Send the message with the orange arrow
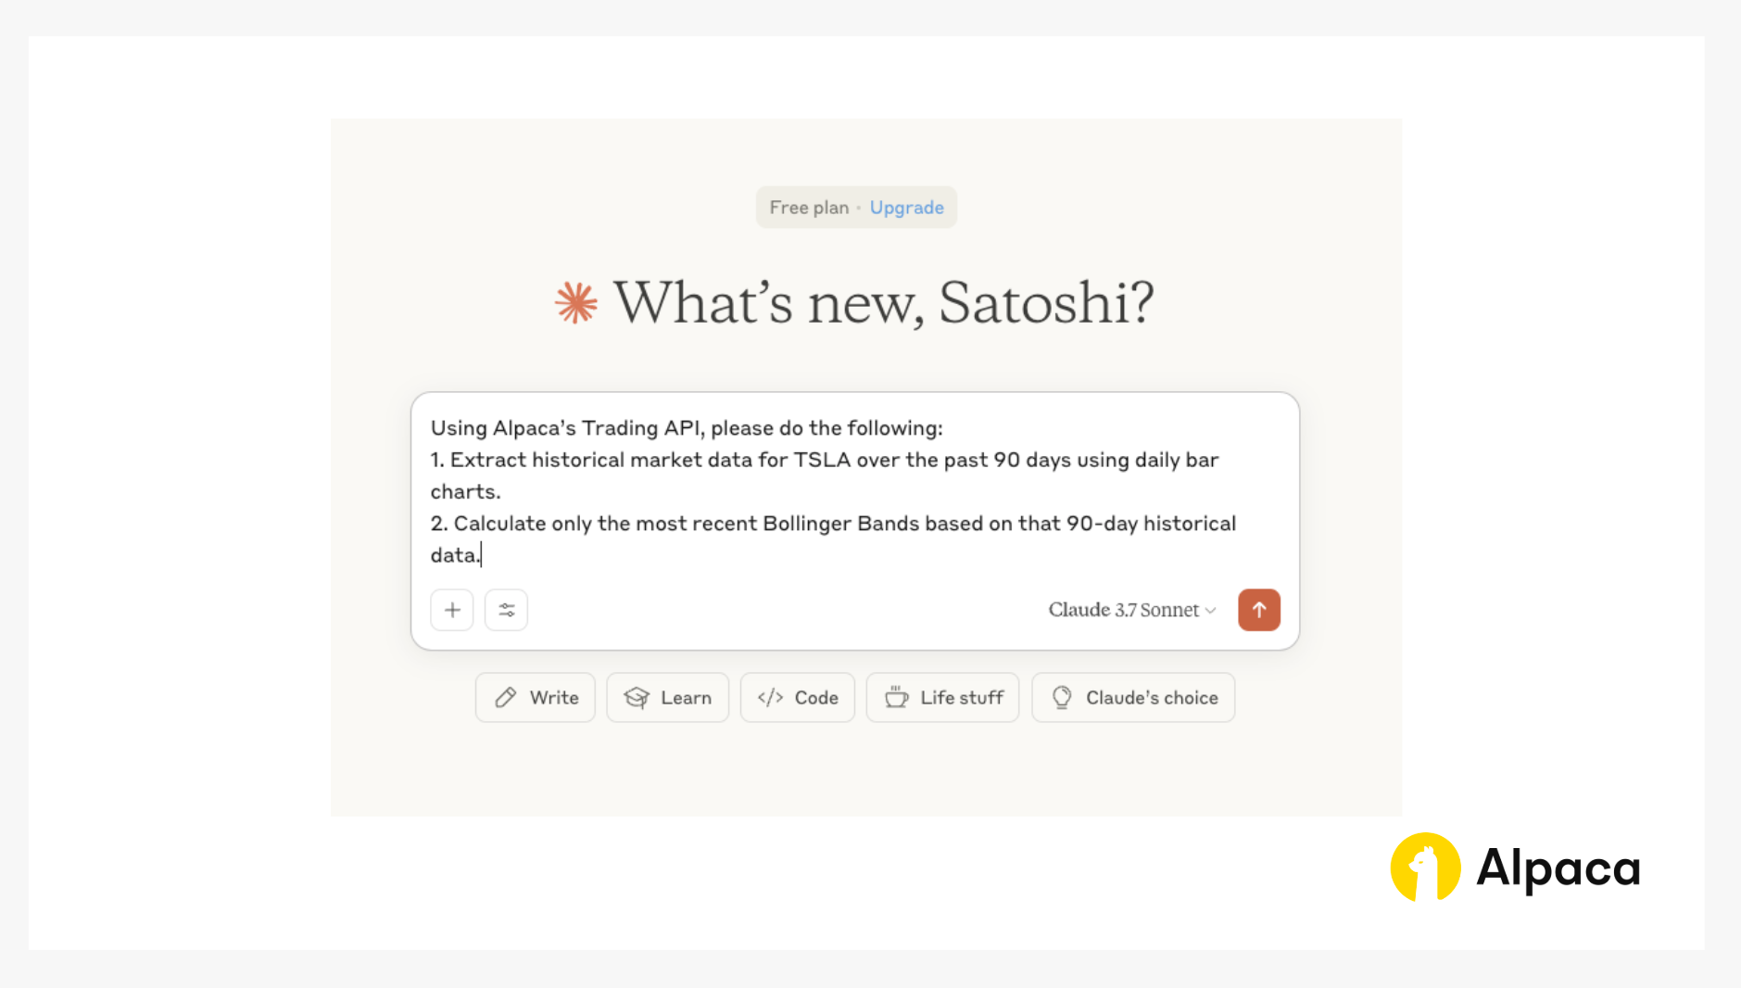This screenshot has width=1741, height=988. (x=1258, y=610)
